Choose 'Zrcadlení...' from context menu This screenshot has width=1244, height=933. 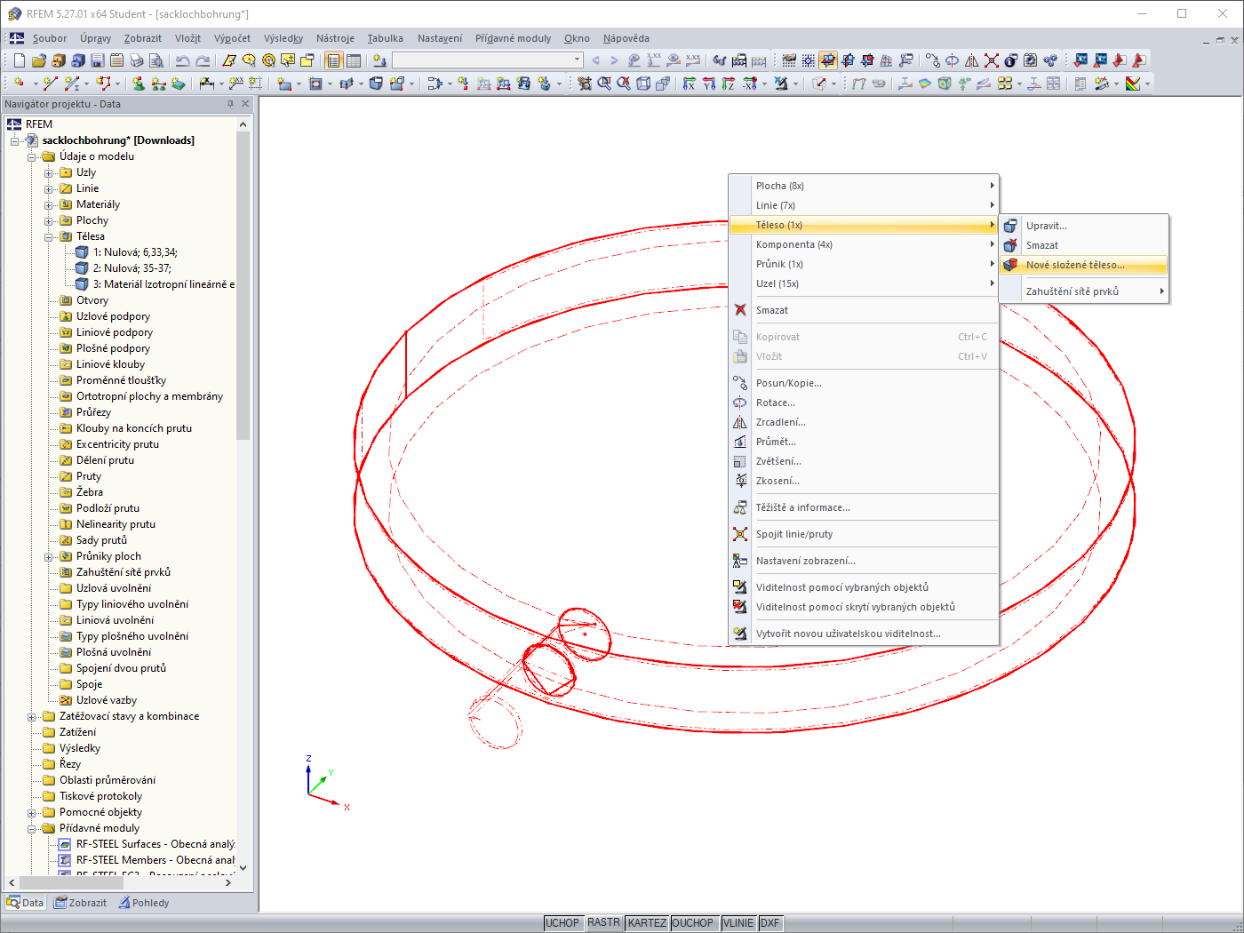tap(864, 422)
